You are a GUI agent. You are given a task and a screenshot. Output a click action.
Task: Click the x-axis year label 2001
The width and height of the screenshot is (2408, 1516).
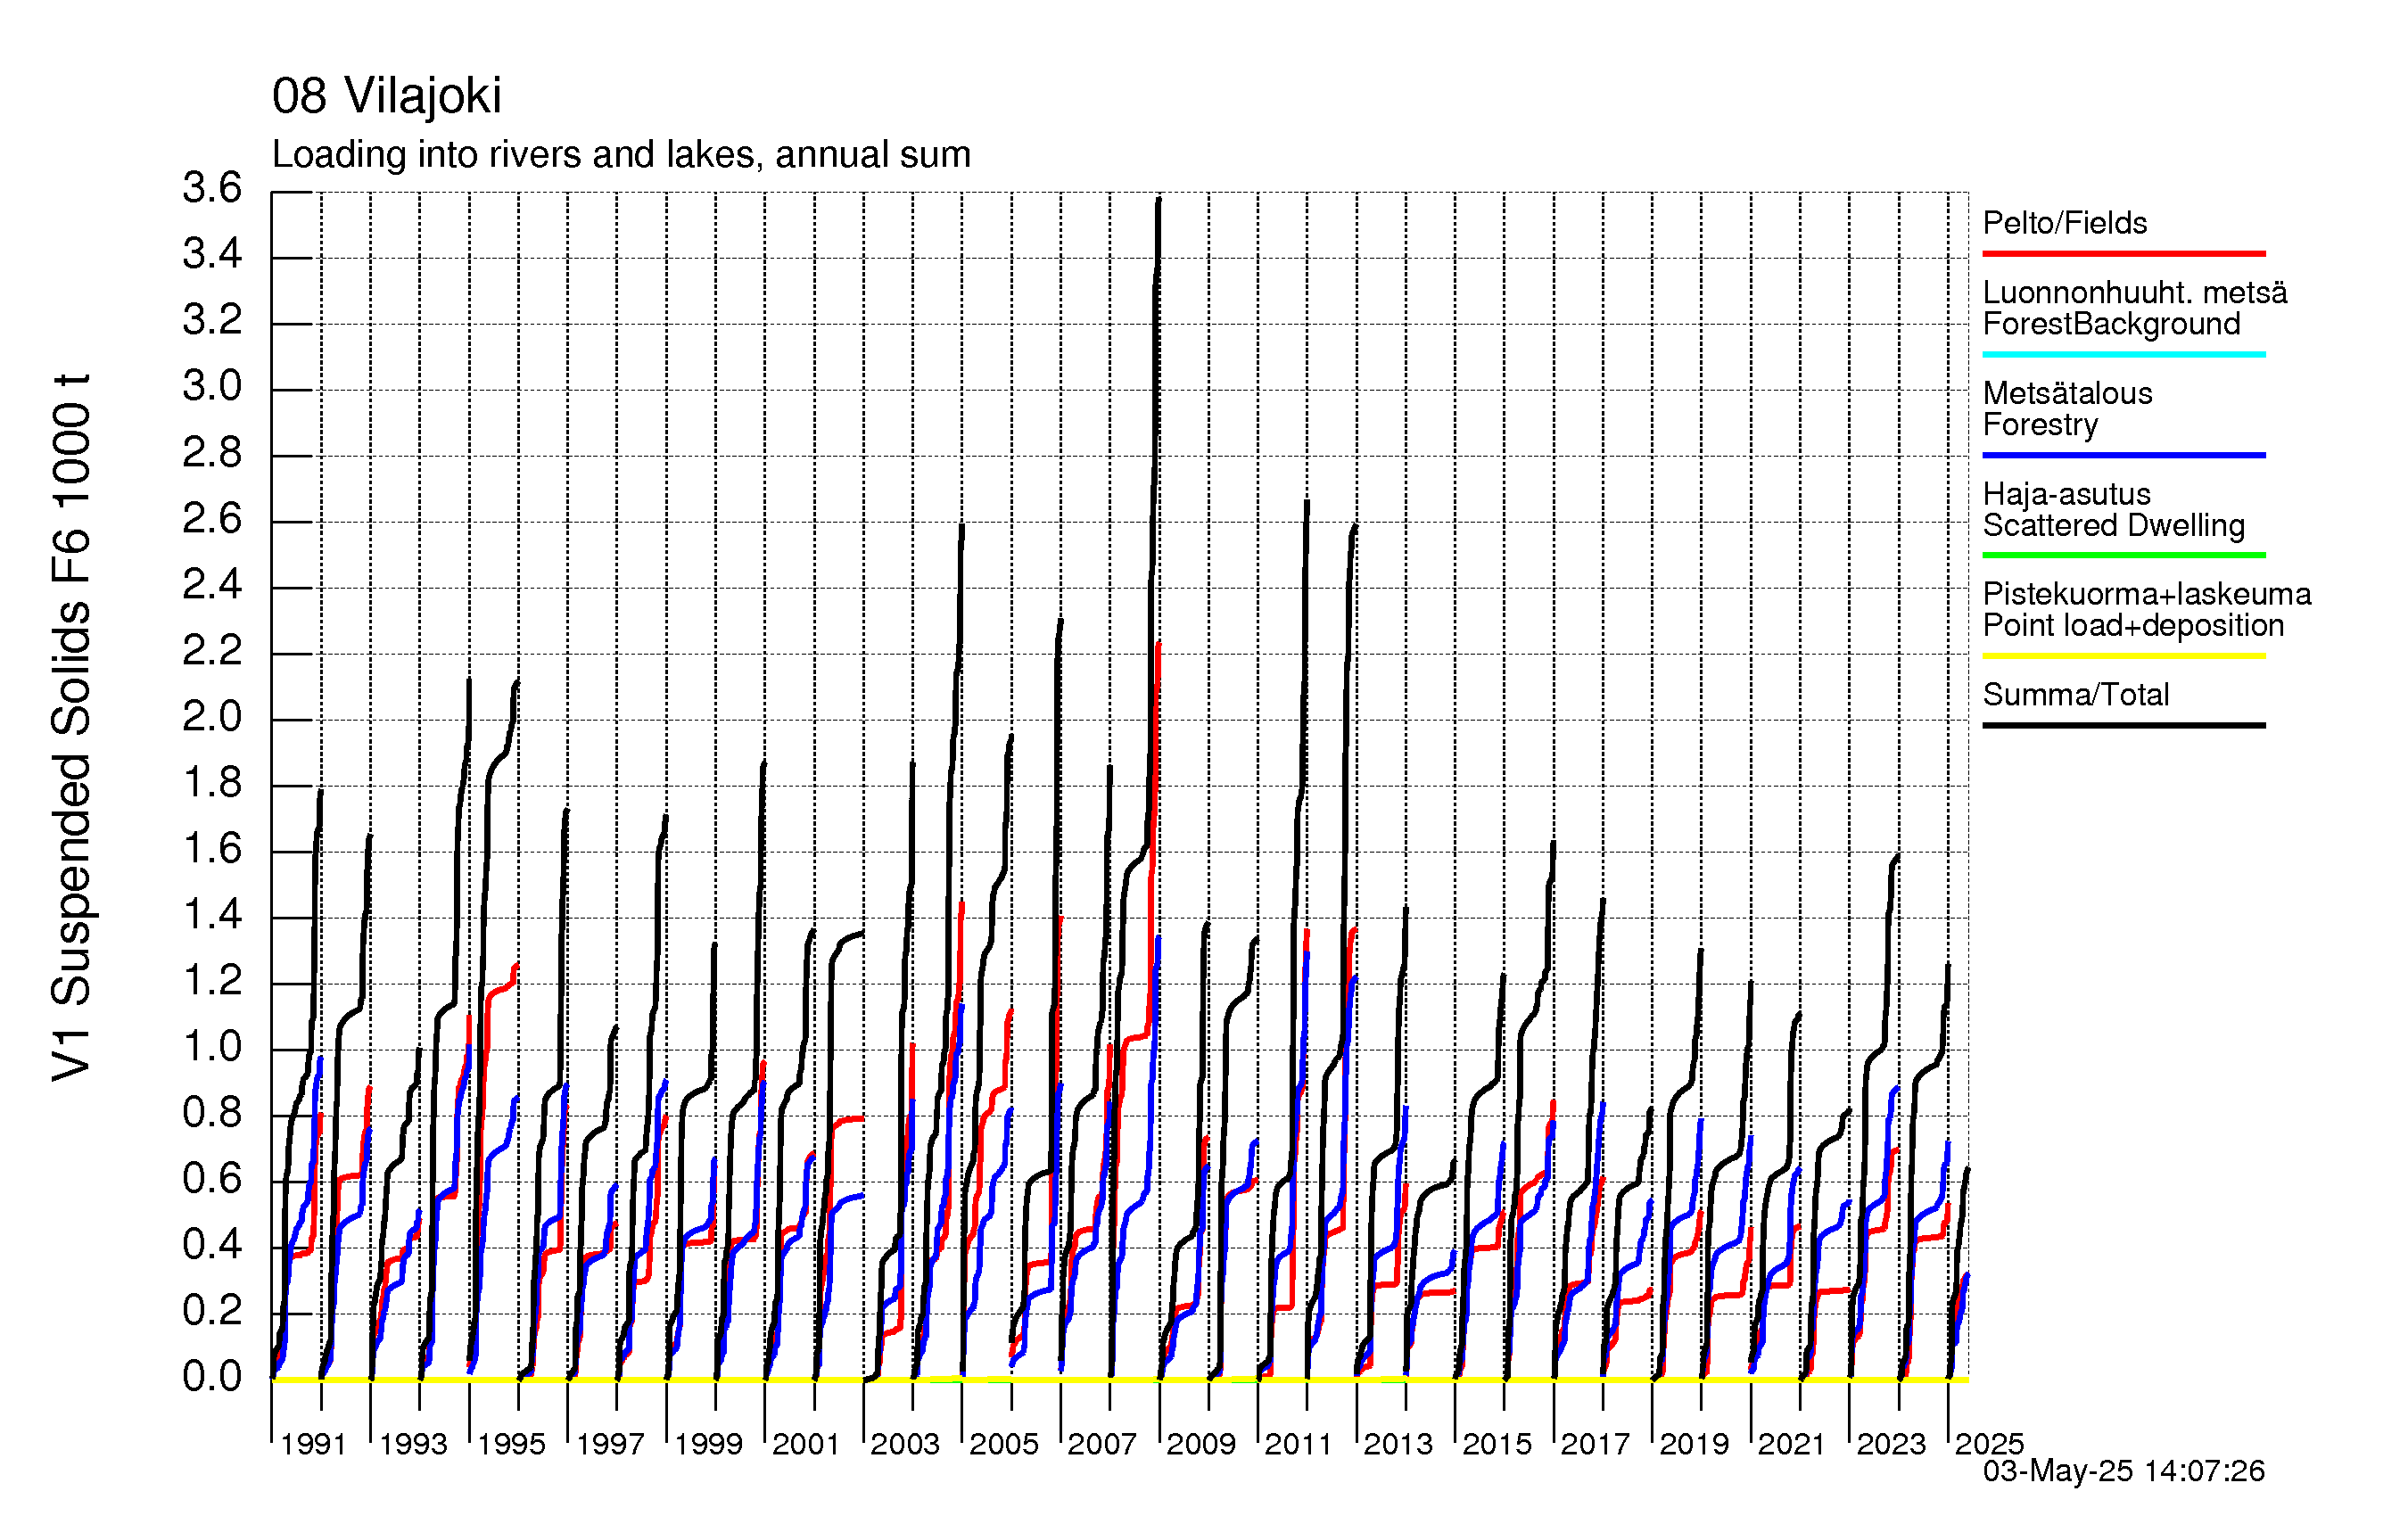click(x=806, y=1444)
